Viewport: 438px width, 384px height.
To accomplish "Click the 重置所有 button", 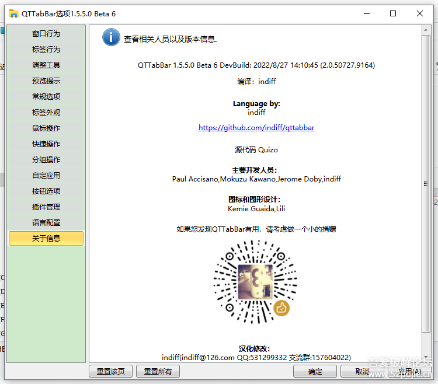I will [158, 371].
